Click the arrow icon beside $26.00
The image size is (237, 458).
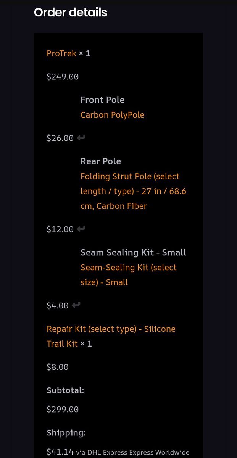pyautogui.click(x=81, y=138)
